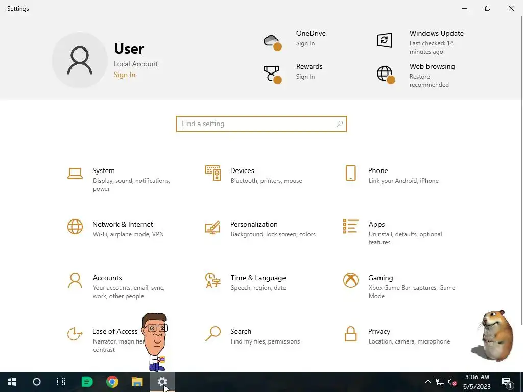Click the 'Link your Android, iPhone' description
This screenshot has height=392, width=523.
click(x=403, y=181)
